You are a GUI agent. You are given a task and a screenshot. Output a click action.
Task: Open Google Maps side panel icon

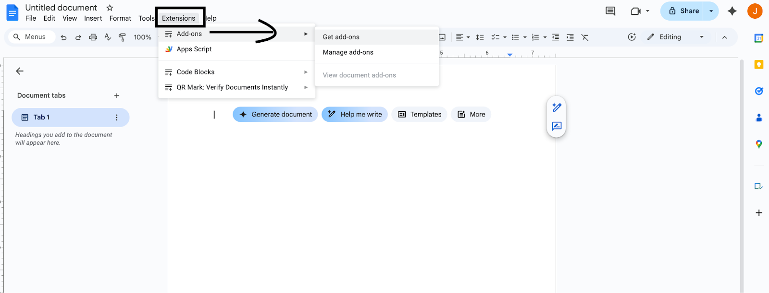(x=759, y=144)
